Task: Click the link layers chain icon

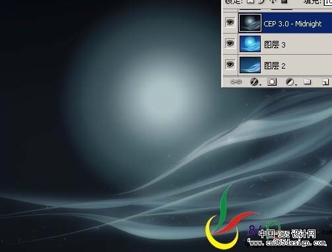Action: coord(236,82)
